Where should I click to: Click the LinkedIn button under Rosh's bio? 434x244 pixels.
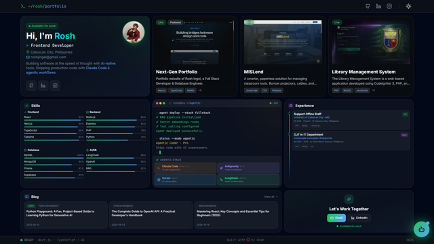tap(43, 85)
